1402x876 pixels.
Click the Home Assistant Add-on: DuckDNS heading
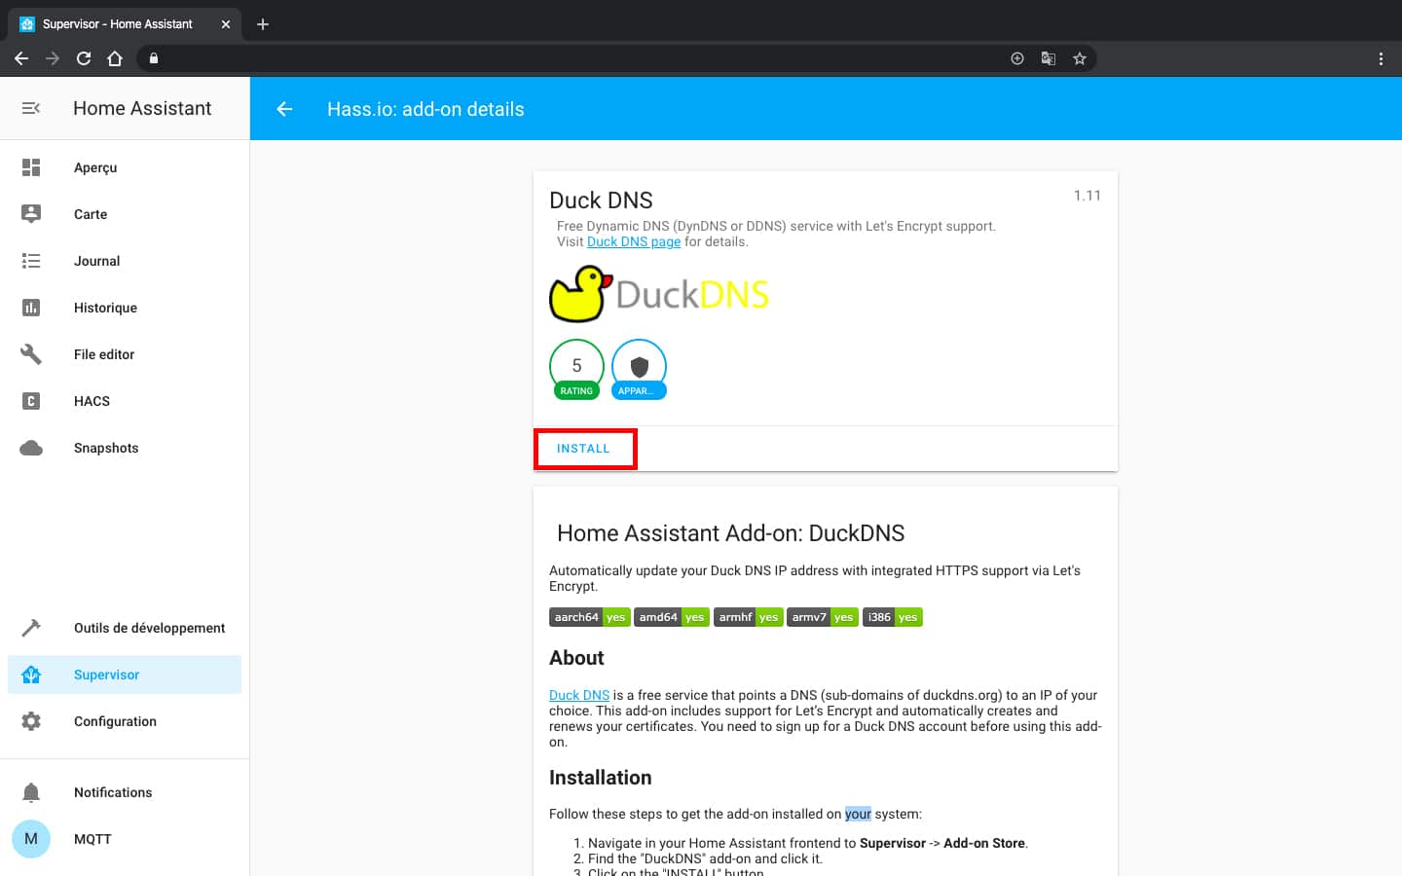731,533
